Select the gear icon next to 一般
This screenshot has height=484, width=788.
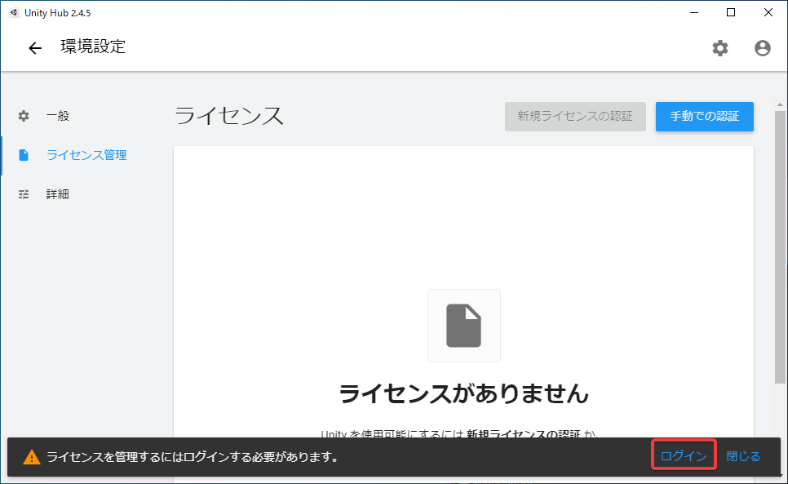point(23,116)
